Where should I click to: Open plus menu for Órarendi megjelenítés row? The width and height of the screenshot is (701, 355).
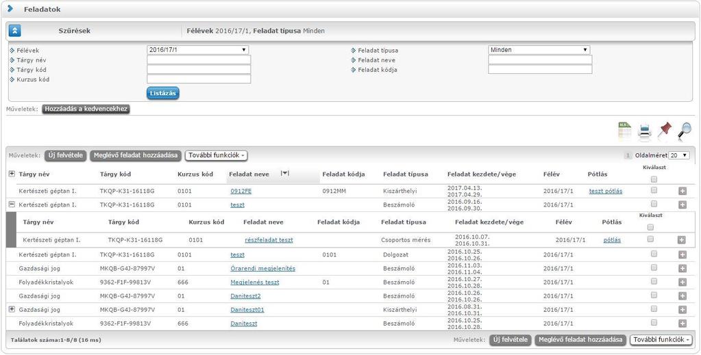[x=682, y=269]
